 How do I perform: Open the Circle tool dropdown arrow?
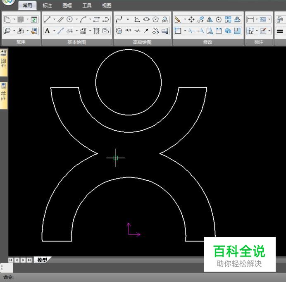point(76,19)
